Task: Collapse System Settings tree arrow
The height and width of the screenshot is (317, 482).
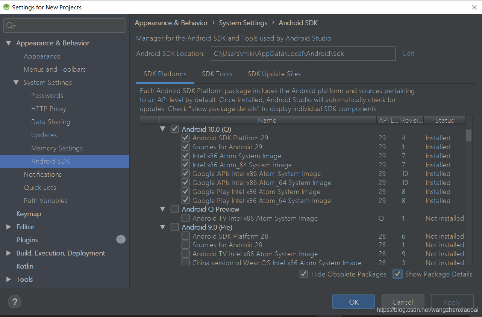Action: pos(16,83)
